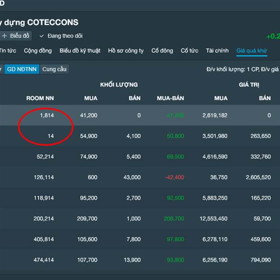
Task: Click the ROOM NN value 14
Action: point(51,136)
